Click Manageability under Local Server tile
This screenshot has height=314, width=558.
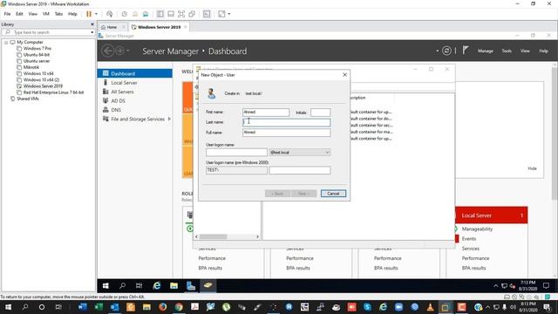(477, 229)
